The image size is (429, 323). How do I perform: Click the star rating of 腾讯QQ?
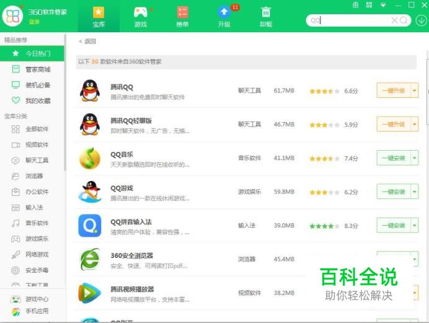[324, 91]
